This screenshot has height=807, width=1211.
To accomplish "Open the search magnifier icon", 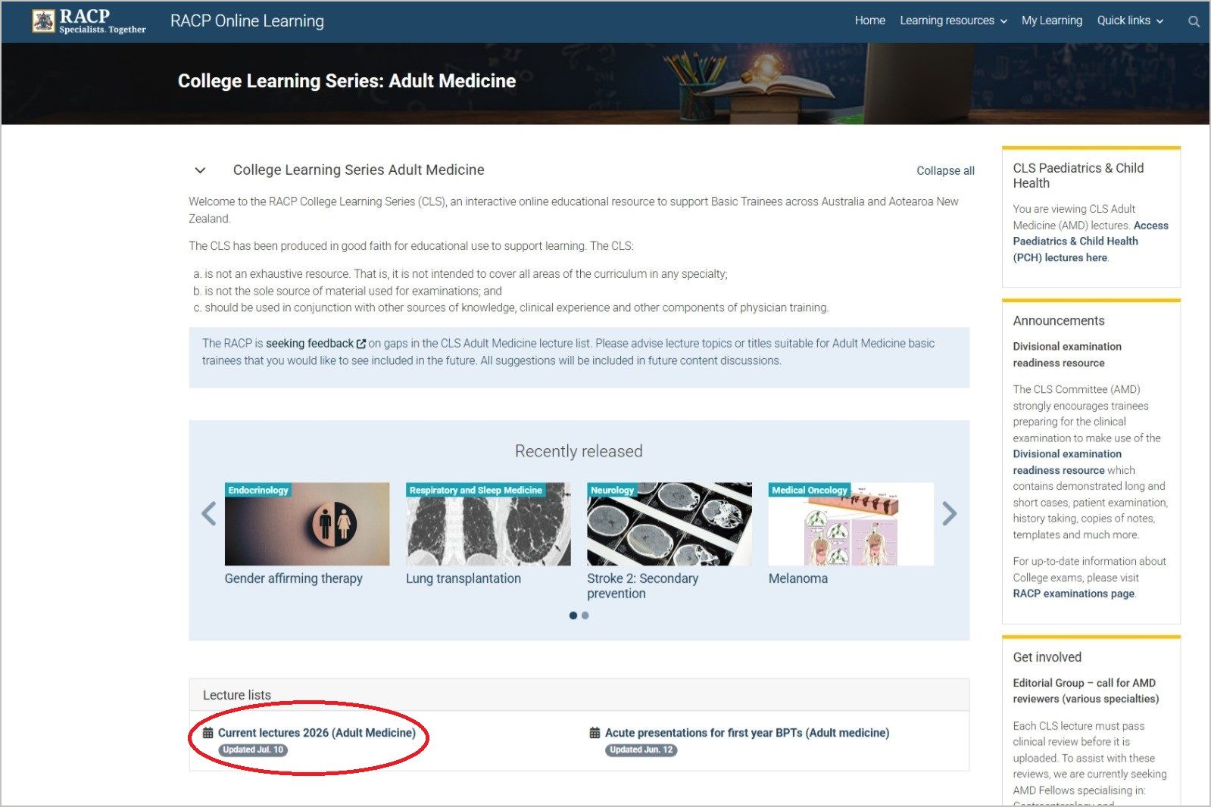I will coord(1194,21).
